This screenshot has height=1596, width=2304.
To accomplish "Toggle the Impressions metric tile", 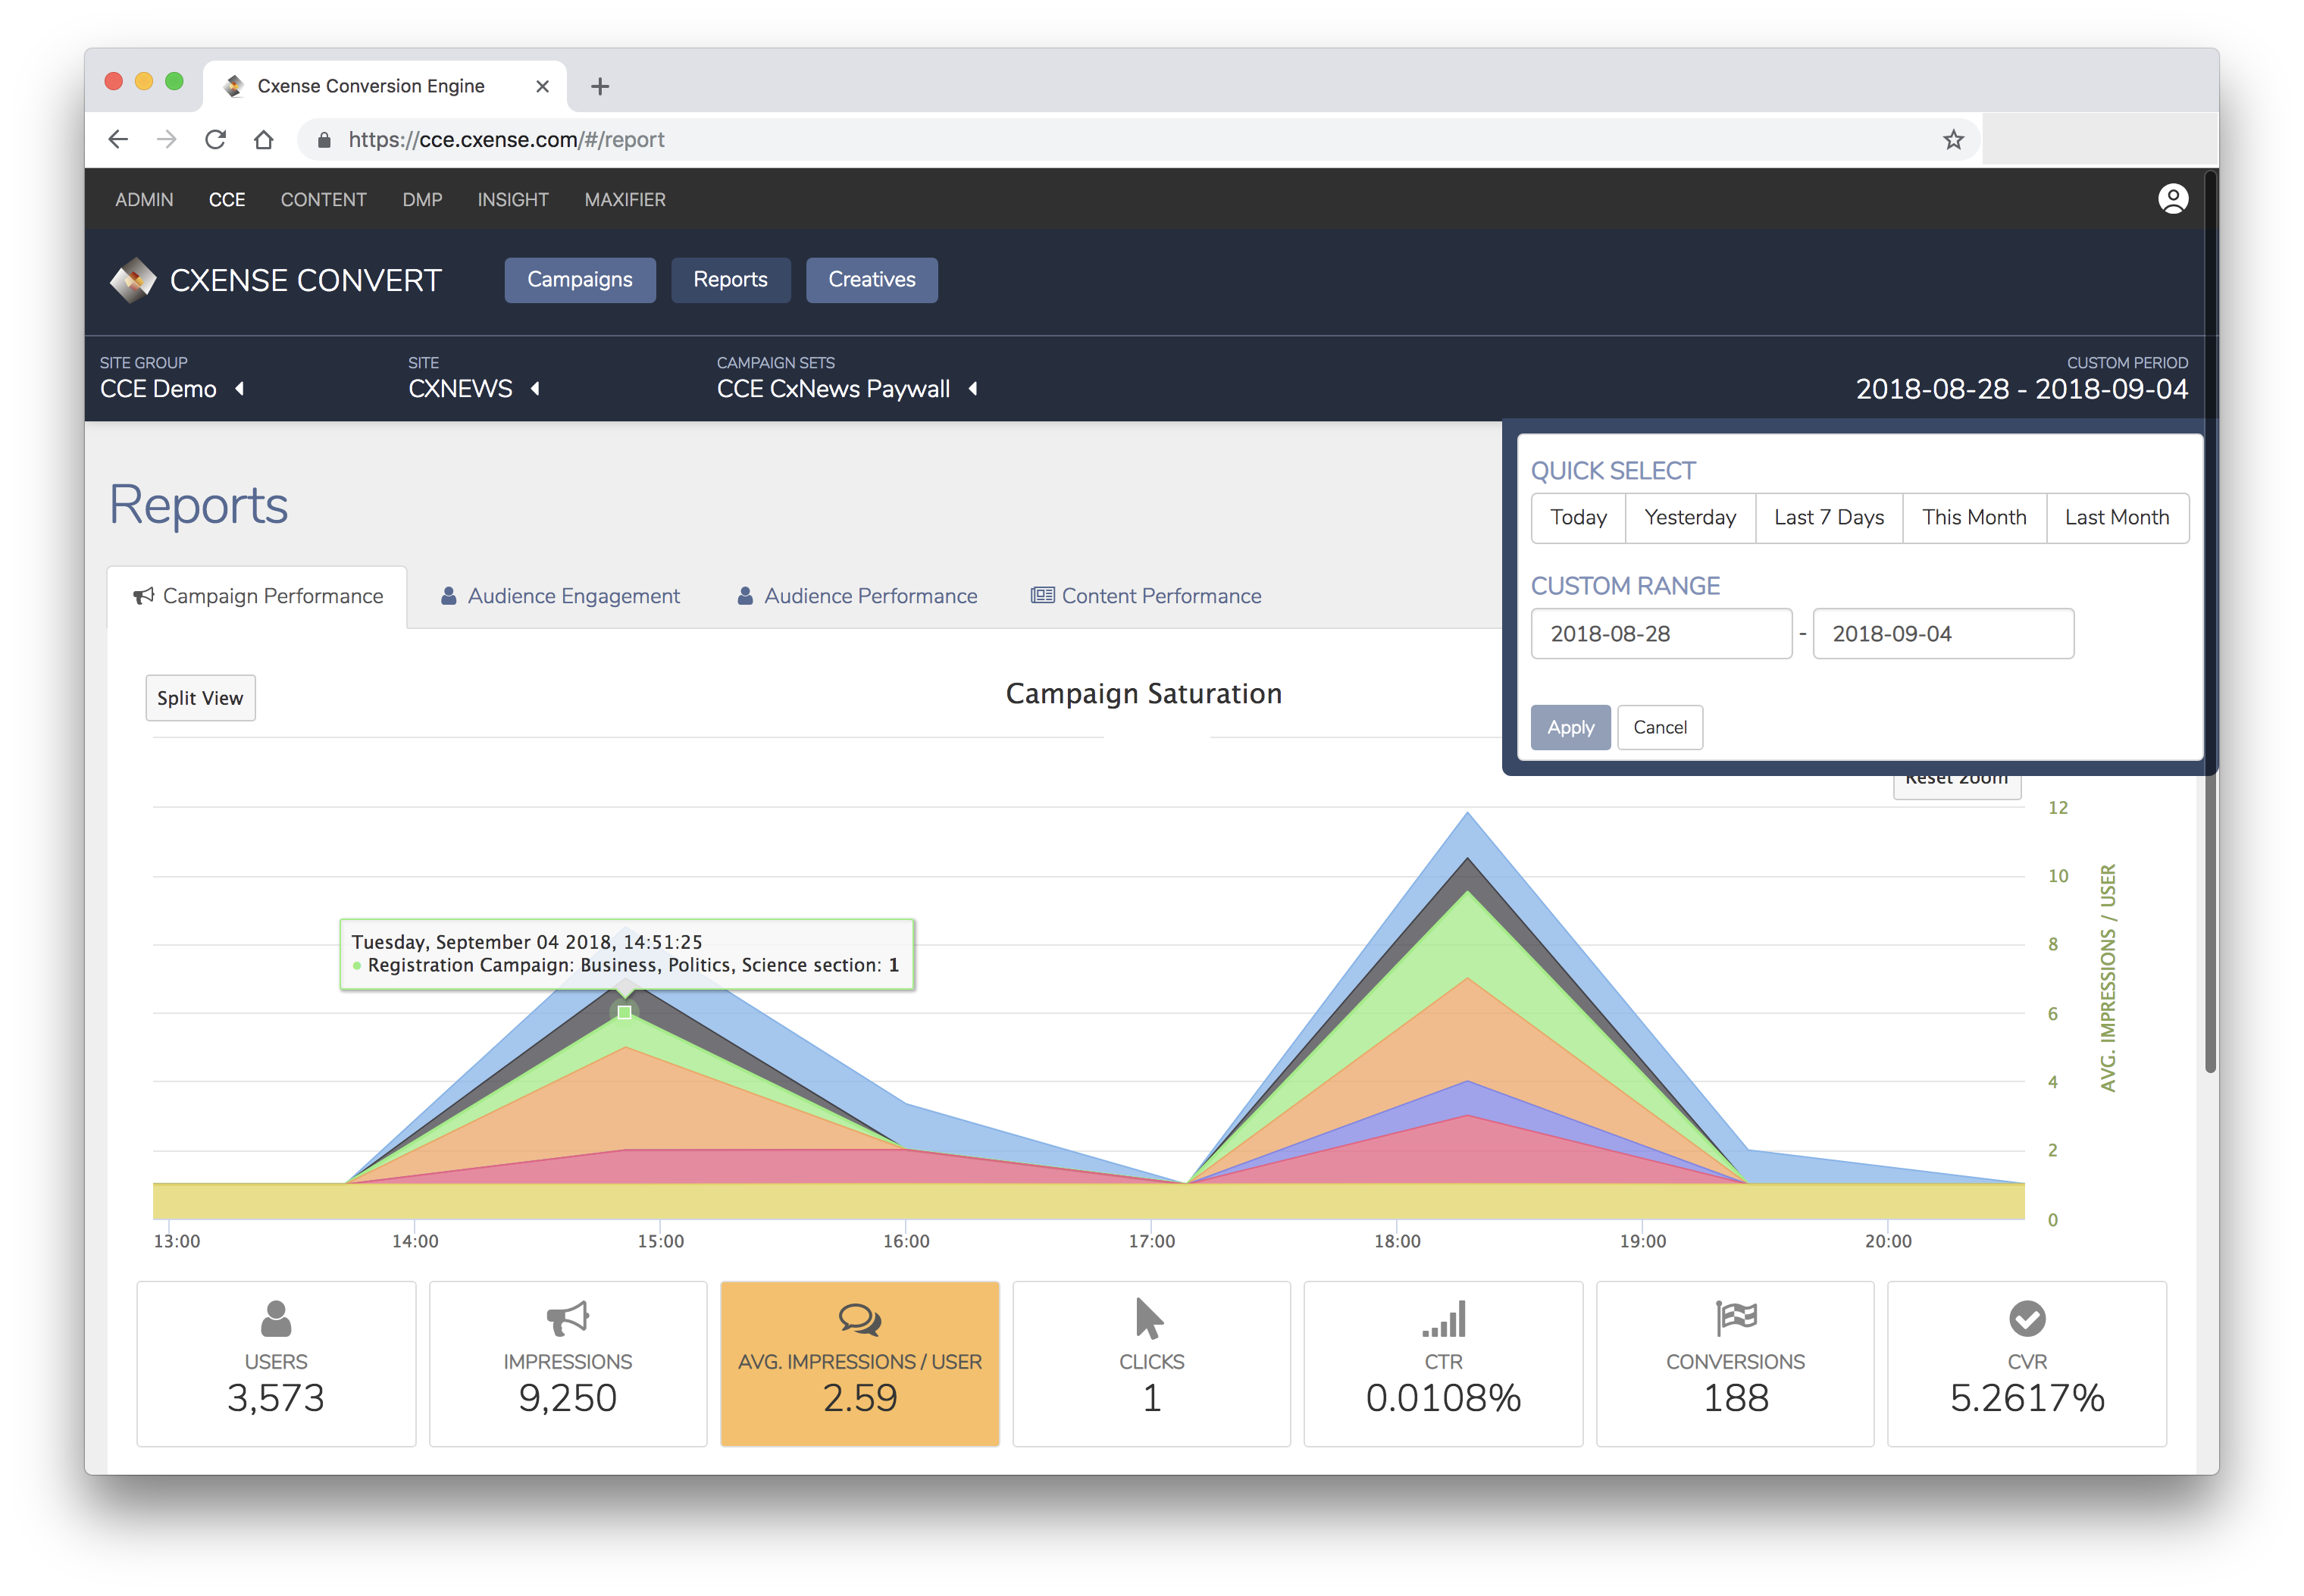I will (568, 1363).
